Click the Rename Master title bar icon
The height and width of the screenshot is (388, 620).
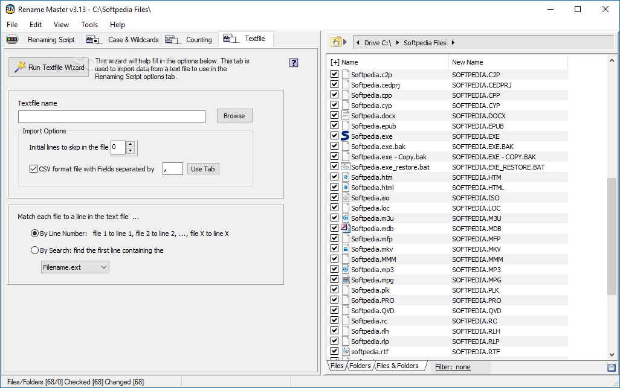click(x=10, y=9)
